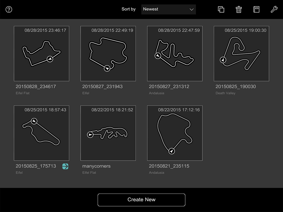
Task: Open settings with the wrench icon
Action: pos(274,9)
